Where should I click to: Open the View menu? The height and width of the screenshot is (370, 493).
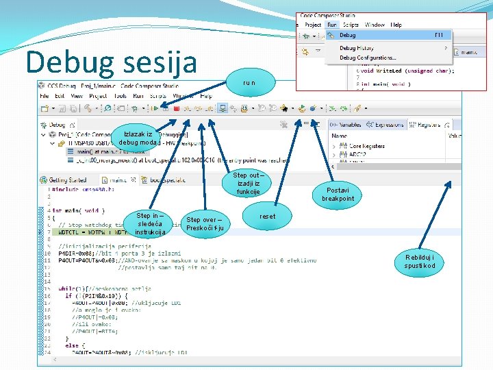(x=77, y=96)
